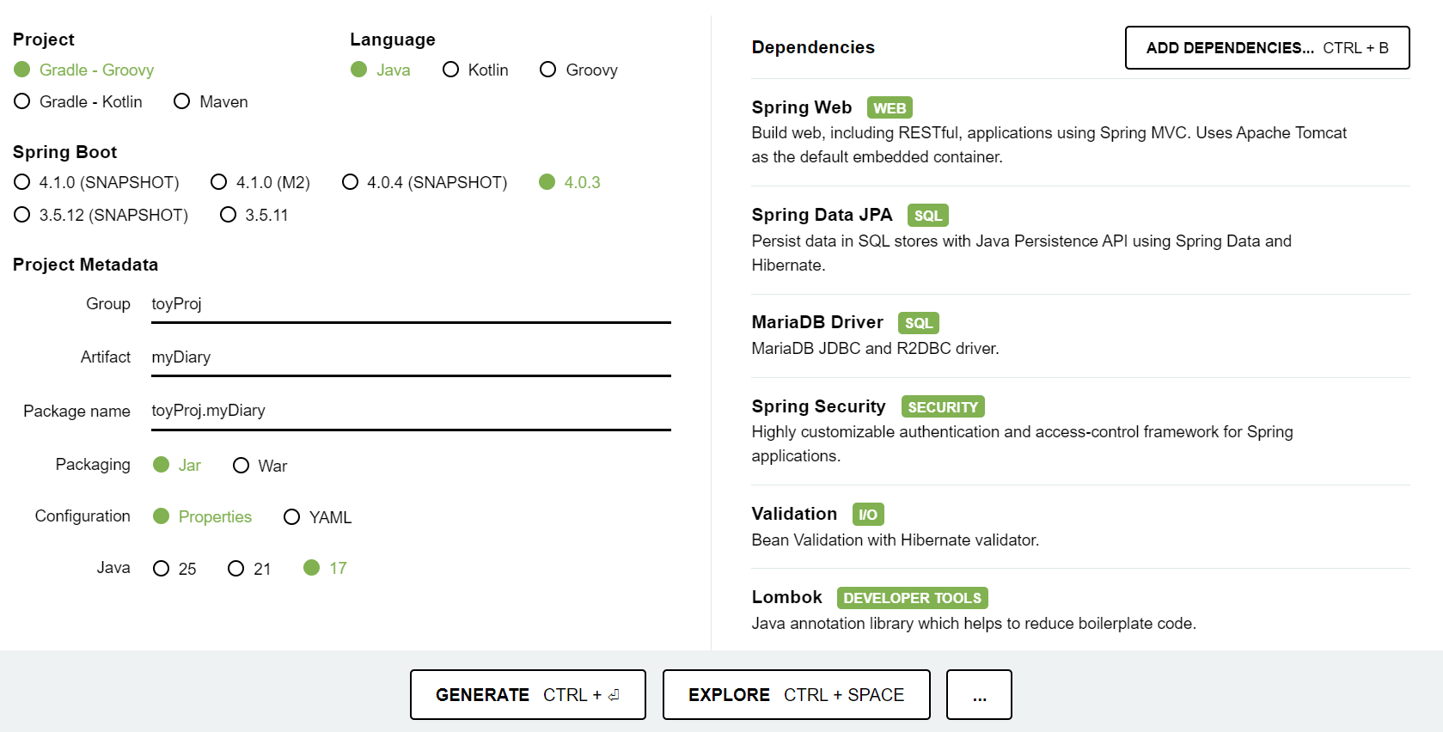This screenshot has width=1443, height=732.
Task: Click the Generate project button
Action: click(528, 694)
